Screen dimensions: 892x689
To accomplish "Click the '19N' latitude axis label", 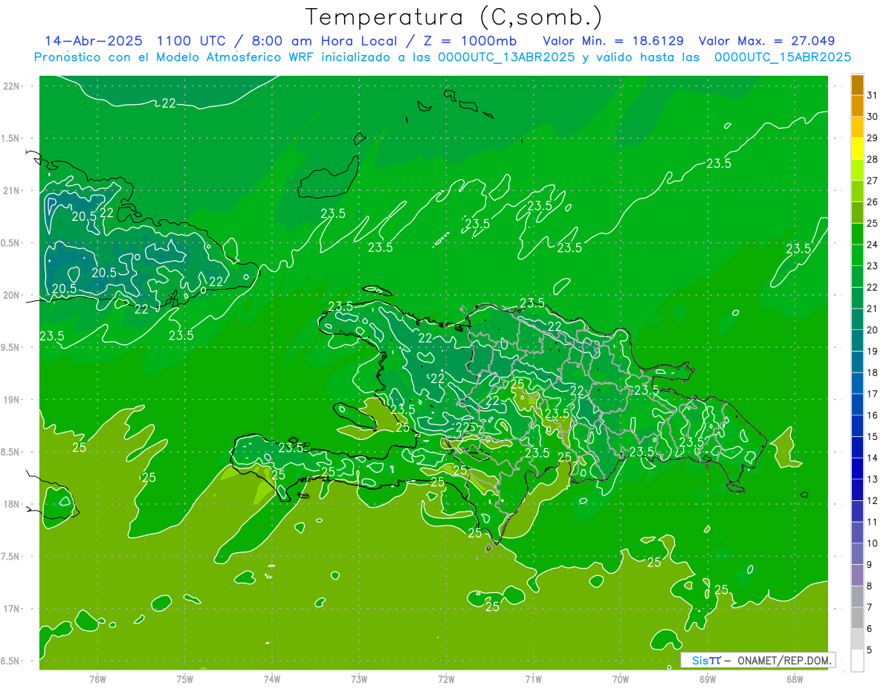I will tap(12, 399).
